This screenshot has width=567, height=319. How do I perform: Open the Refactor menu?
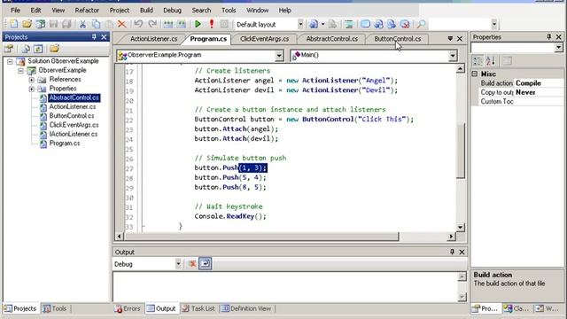pos(87,10)
